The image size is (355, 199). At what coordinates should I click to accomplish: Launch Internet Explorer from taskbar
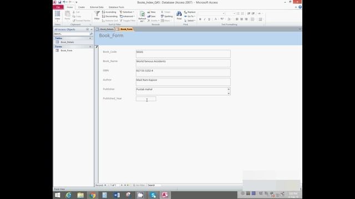coord(68,195)
